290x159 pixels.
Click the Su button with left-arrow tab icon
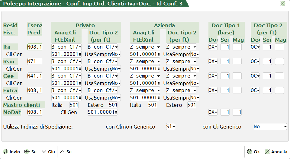[x=30, y=152]
